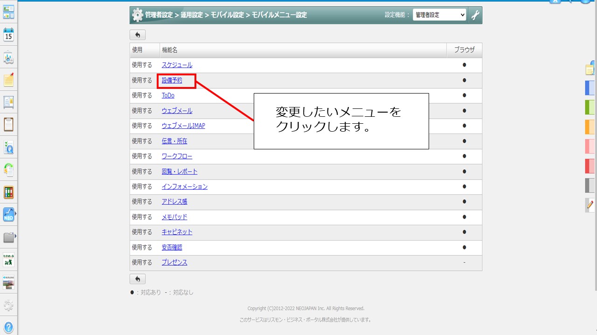The image size is (597, 335).
Task: Open the green safety confirmation sidebar icon
Action: (8, 260)
